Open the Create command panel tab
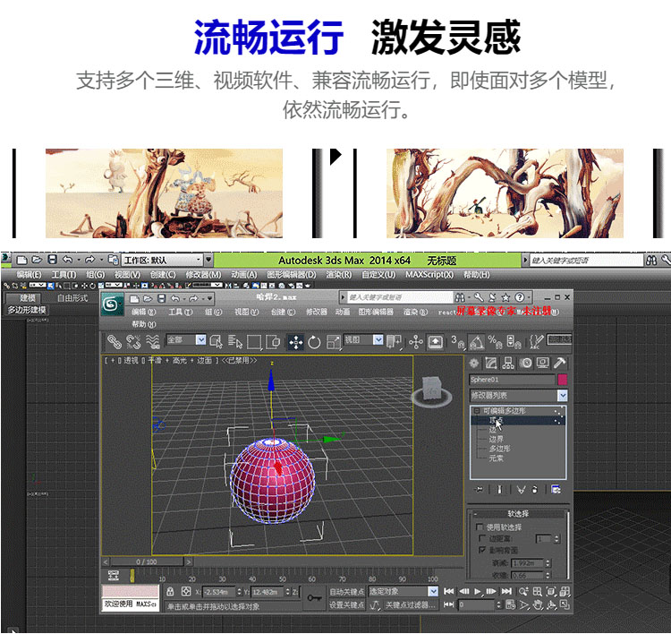This screenshot has width=671, height=634. coord(473,364)
